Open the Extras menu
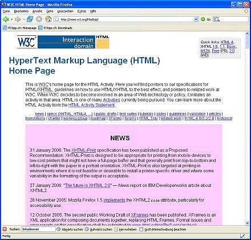The image size is (251, 240). tap(82, 11)
